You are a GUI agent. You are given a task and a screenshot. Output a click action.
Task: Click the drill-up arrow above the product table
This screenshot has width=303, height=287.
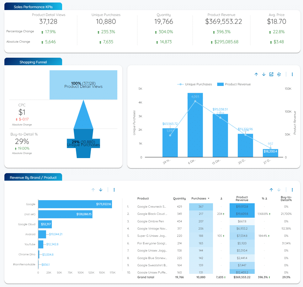271,190
